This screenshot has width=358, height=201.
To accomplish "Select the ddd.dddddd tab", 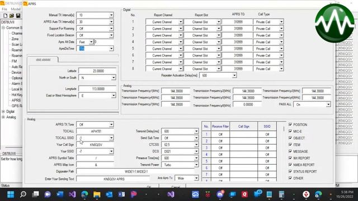I will 43,60.
